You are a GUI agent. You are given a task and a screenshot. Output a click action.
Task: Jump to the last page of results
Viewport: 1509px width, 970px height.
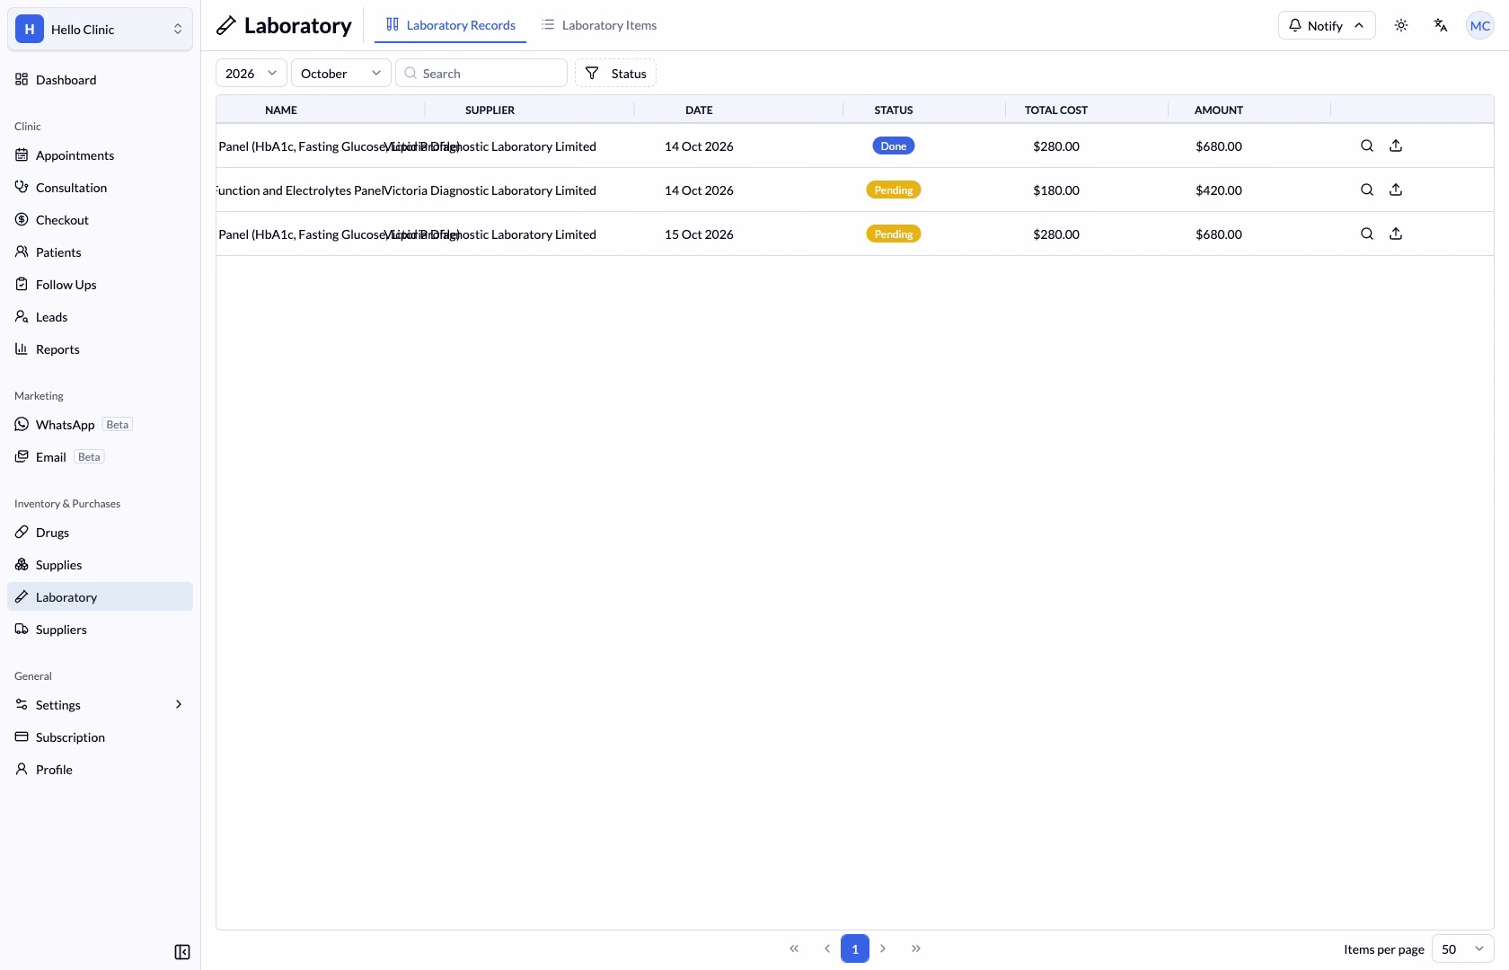(916, 948)
